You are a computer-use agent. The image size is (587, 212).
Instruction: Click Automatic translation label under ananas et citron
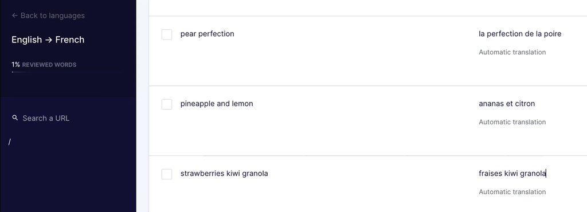tap(512, 122)
